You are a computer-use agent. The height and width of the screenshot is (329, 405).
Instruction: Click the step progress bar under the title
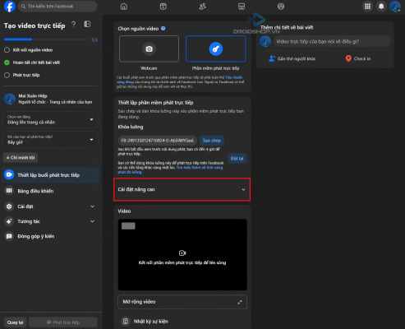click(46, 39)
